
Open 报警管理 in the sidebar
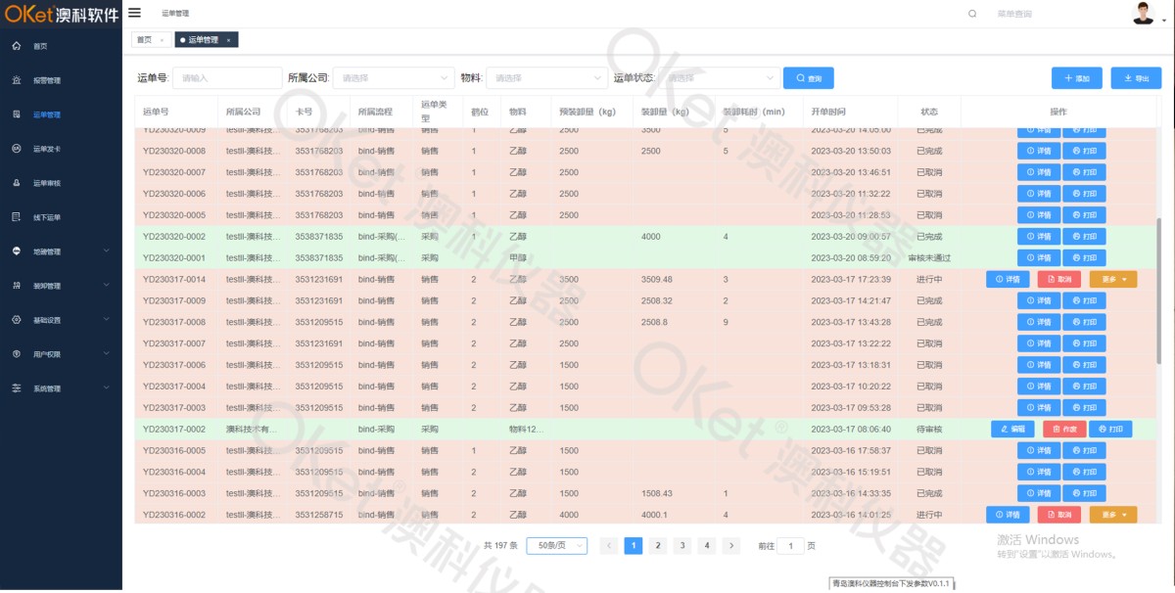coord(46,80)
